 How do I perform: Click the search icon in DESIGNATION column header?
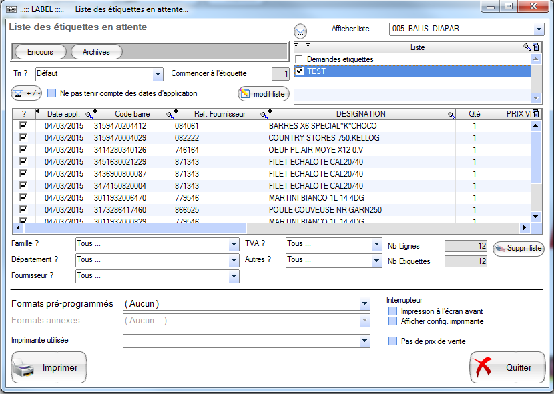pos(451,115)
